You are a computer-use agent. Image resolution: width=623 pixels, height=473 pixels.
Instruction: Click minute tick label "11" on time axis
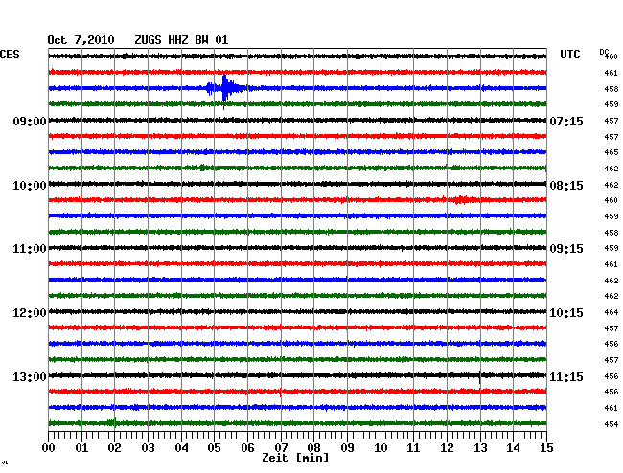[x=413, y=448]
